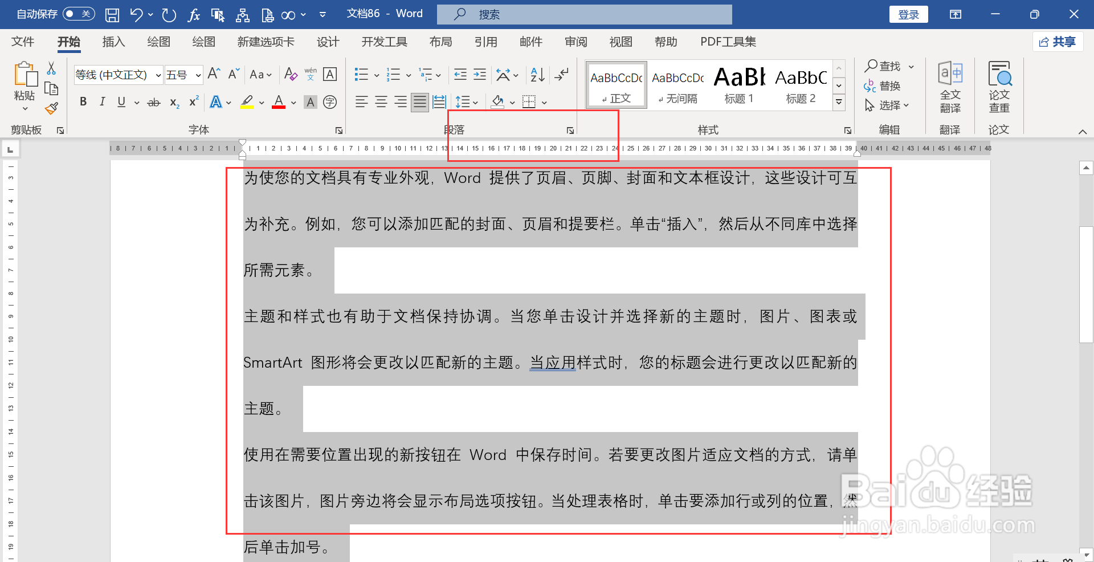Click the Paste clipboard icon
1094x562 pixels.
pyautogui.click(x=25, y=74)
